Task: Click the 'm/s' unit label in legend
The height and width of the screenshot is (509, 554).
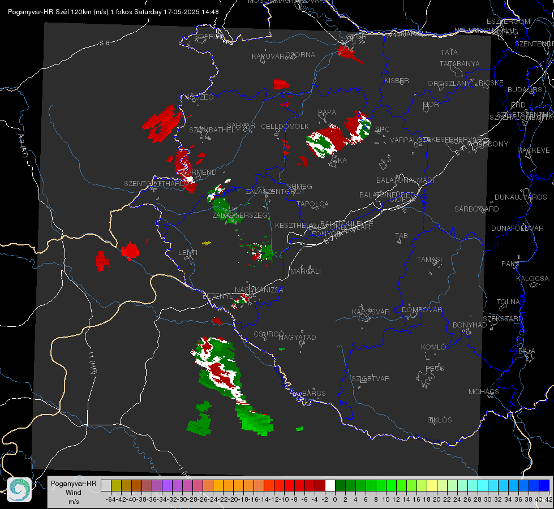Action: [x=74, y=502]
